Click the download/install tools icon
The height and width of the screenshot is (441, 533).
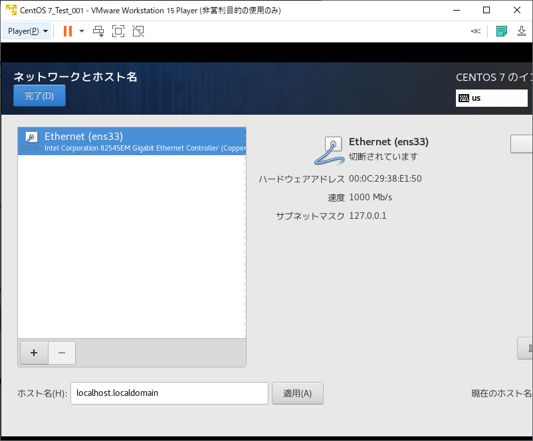[x=522, y=31]
